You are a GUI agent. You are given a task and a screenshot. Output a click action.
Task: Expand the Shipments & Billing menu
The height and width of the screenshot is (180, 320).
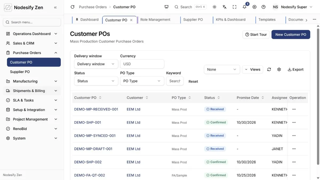click(32, 91)
